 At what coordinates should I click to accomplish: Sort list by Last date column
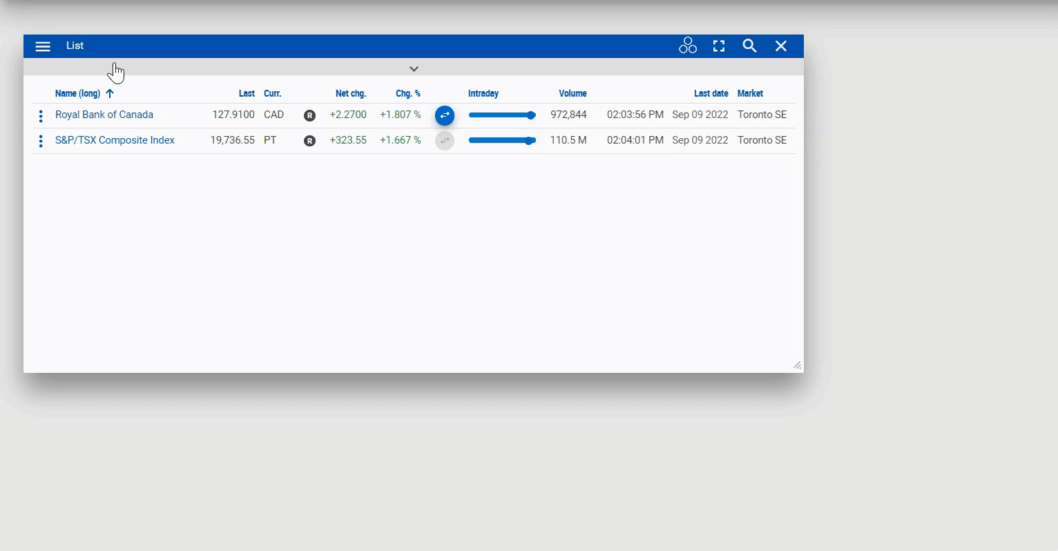[711, 94]
